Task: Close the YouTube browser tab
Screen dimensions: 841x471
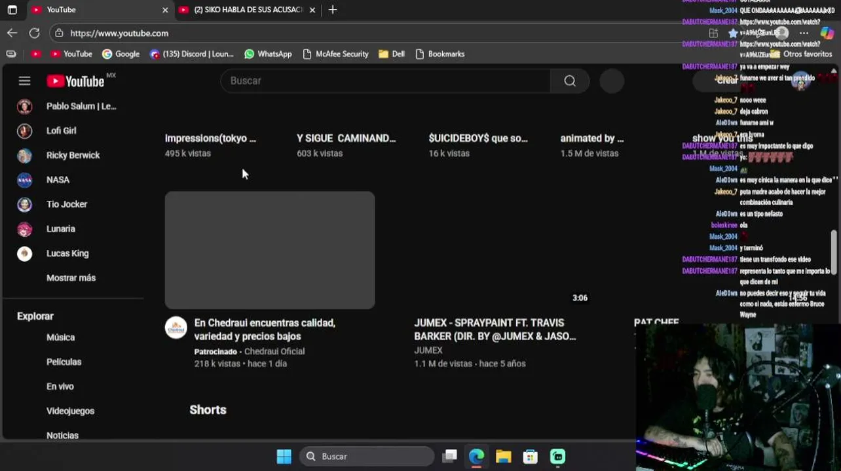Action: click(x=165, y=10)
